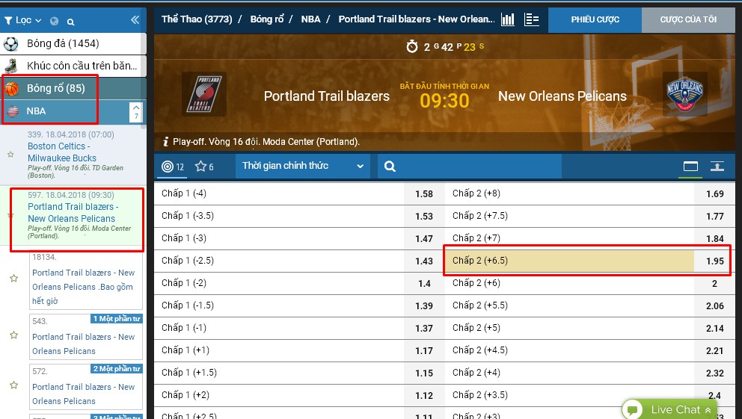Bet Chấp 2 (+6) at 2
This screenshot has width=742, height=419.
tap(590, 283)
